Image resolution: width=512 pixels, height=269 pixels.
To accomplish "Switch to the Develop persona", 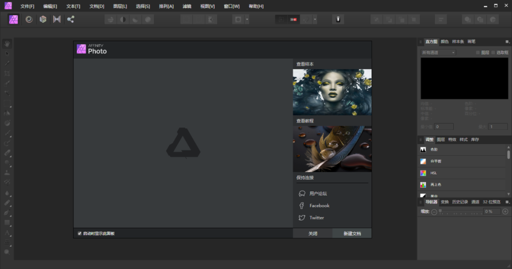I will coord(43,19).
